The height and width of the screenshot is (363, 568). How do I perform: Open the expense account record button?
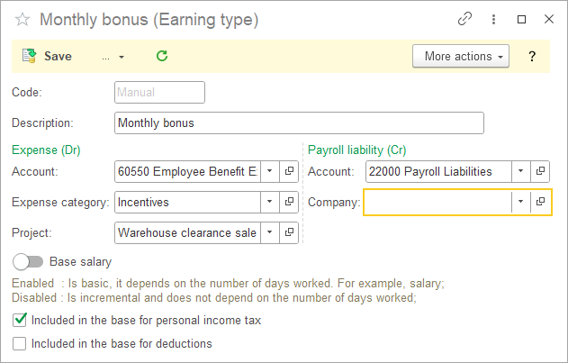[289, 171]
